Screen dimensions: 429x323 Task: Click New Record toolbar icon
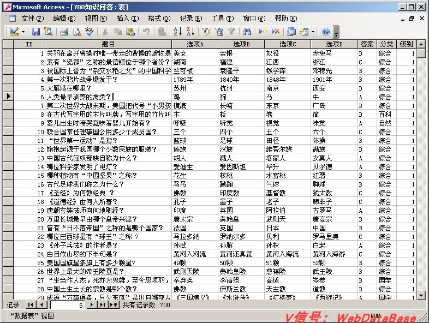[x=263, y=32]
